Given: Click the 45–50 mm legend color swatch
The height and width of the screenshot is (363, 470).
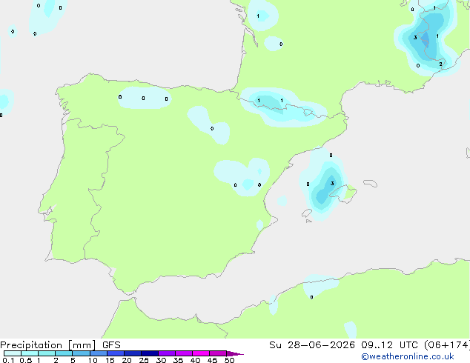Looking at the screenshot, I should point(218,353).
